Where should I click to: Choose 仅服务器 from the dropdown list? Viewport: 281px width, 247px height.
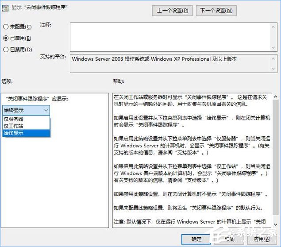(26, 119)
